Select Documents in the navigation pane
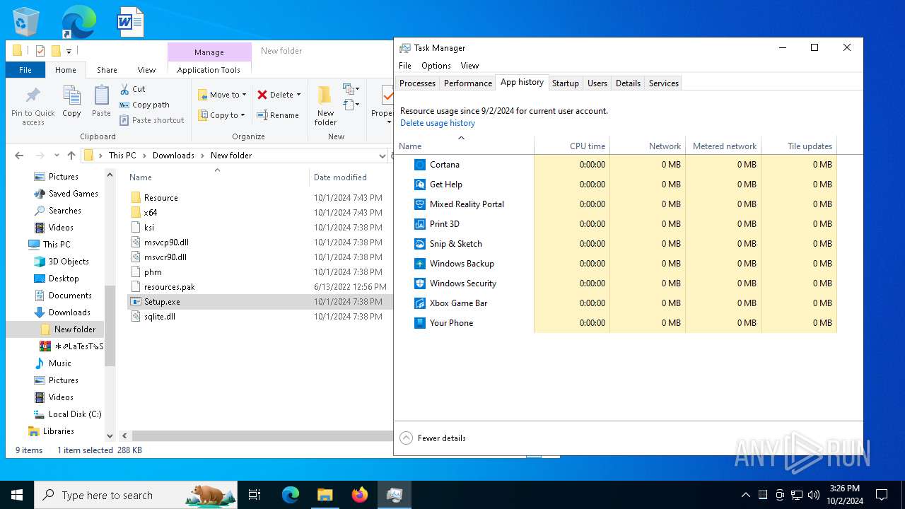 coord(63,296)
